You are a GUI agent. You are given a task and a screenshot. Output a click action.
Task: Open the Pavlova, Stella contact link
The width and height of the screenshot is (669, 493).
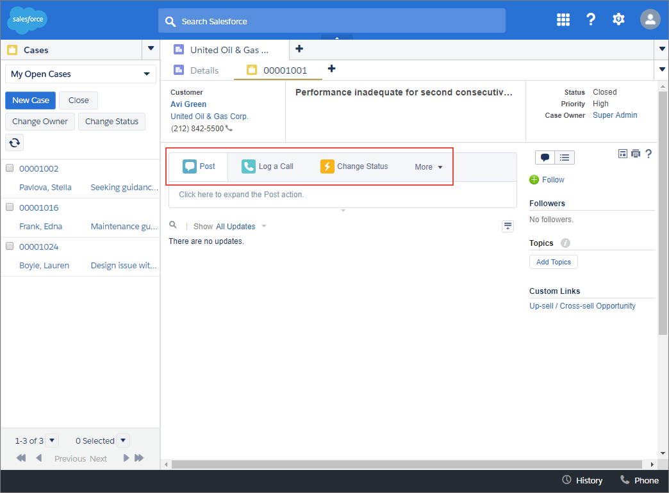(x=45, y=187)
